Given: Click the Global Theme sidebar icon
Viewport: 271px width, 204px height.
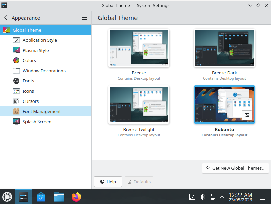Looking at the screenshot, I should (x=6, y=30).
